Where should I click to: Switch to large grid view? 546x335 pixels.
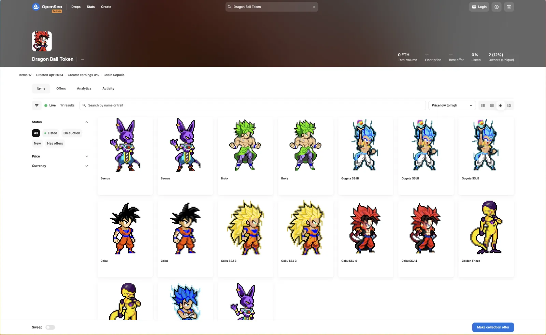click(x=501, y=105)
